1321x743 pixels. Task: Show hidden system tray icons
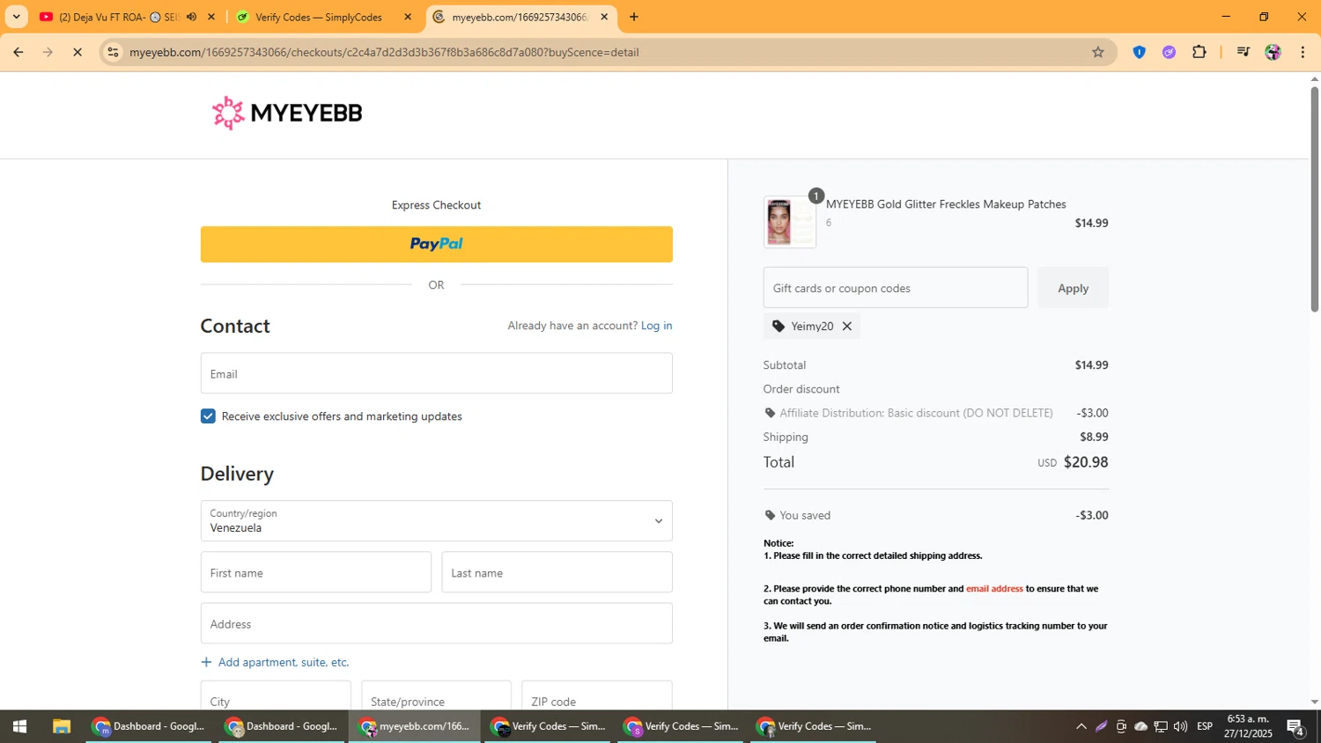coord(1081,726)
